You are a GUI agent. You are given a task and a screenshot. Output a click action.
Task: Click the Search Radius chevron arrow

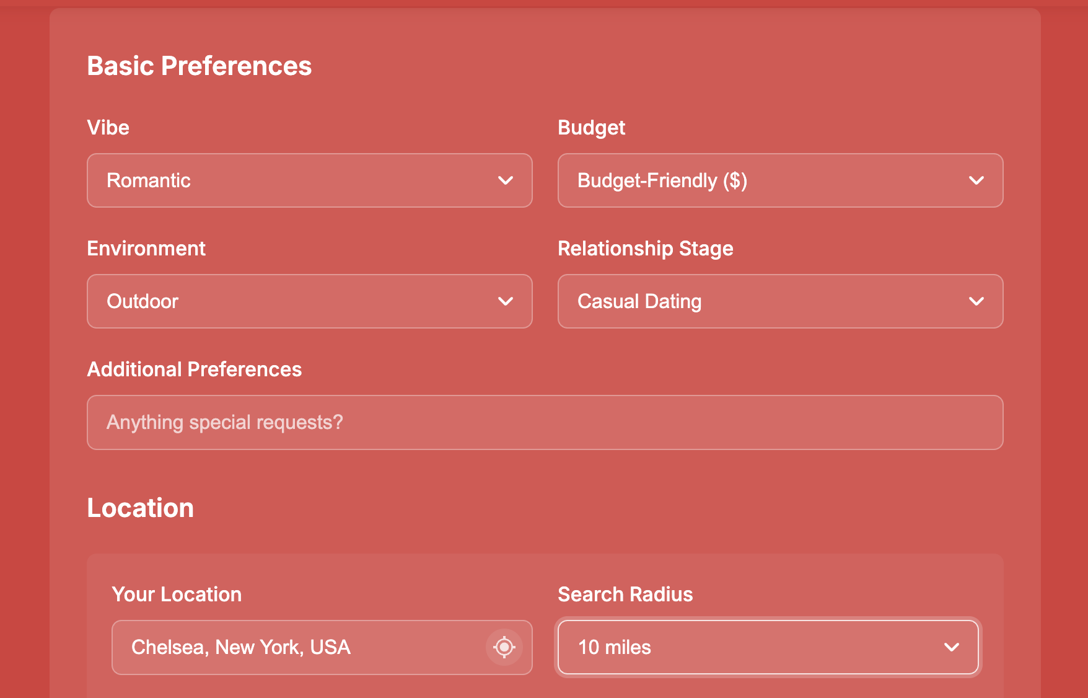[952, 647]
